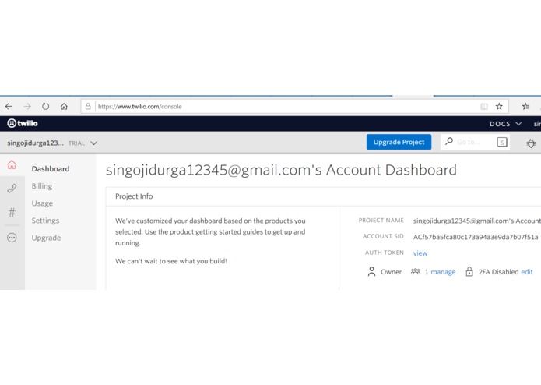Screen dimensions: 541x385
Task: Go back with the browser back arrow
Action: pos(9,106)
